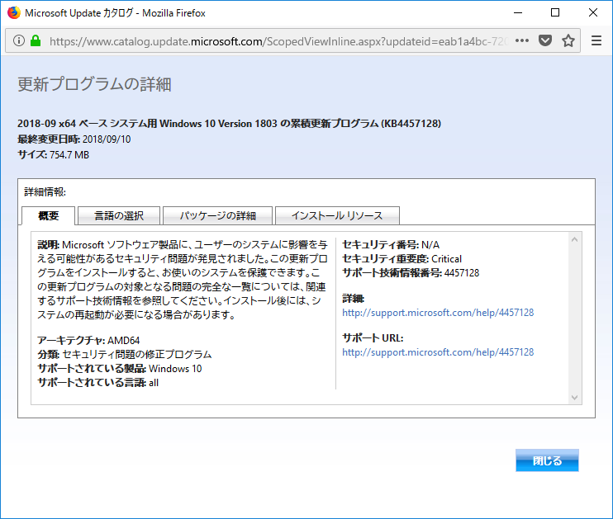613x519 pixels.
Task: Bookmark this page with the star icon
Action: pos(568,40)
